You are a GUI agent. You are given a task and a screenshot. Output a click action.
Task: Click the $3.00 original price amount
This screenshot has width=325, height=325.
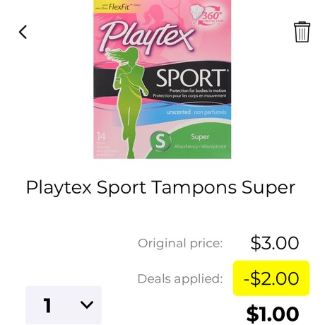(x=275, y=243)
